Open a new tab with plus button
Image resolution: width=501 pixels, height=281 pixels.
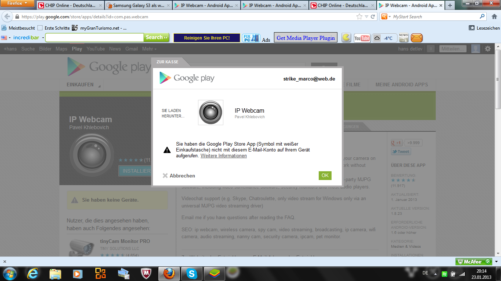[x=450, y=5]
